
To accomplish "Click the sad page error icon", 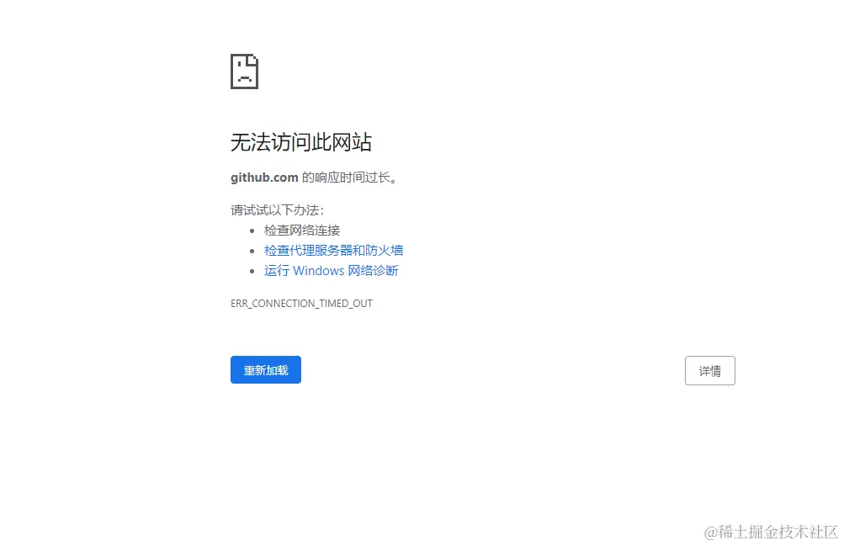I will (244, 71).
